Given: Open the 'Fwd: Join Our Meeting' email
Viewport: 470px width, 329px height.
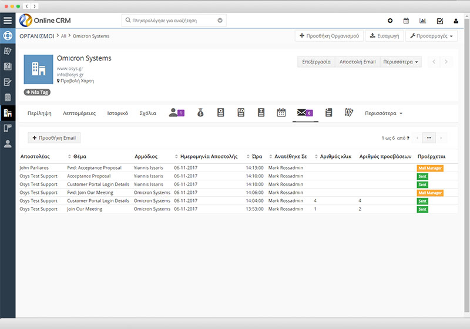Looking at the screenshot, I should 90,192.
